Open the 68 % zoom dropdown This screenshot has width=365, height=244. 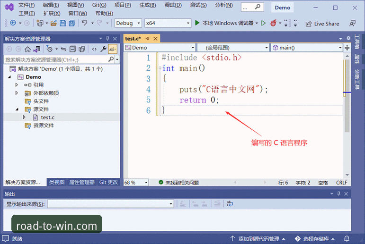click(136, 183)
